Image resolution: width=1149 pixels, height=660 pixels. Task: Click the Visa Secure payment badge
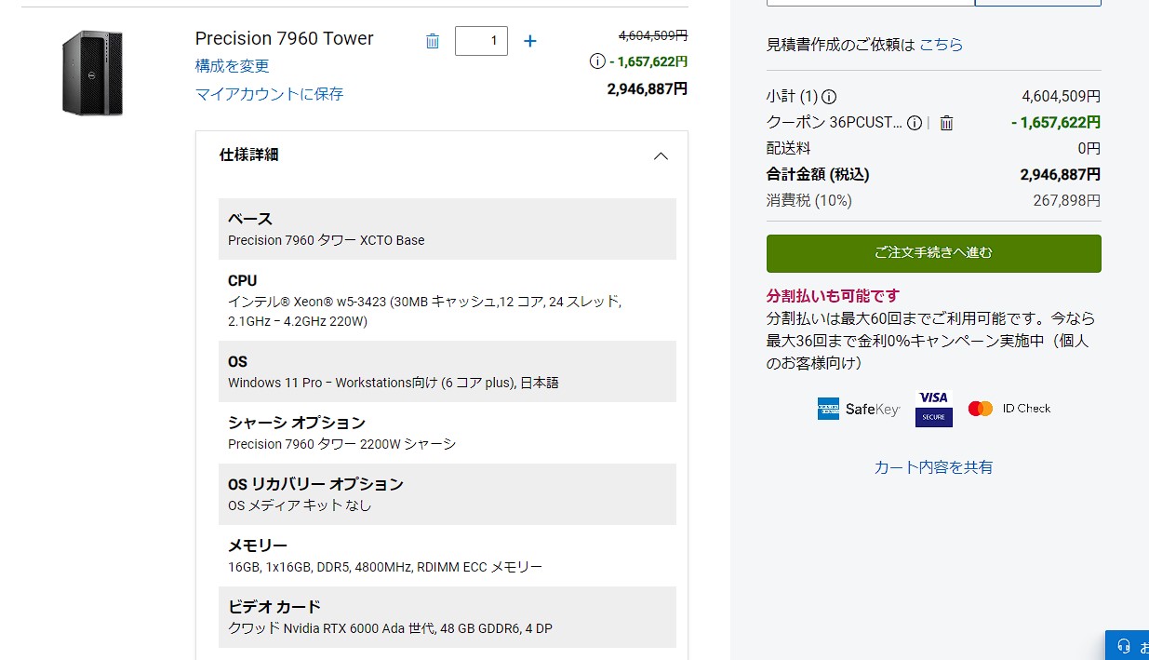[933, 408]
